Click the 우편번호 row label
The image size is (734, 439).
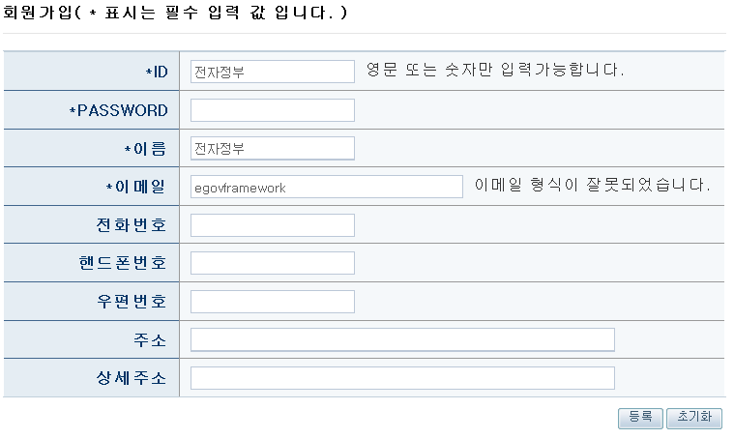tap(126, 302)
